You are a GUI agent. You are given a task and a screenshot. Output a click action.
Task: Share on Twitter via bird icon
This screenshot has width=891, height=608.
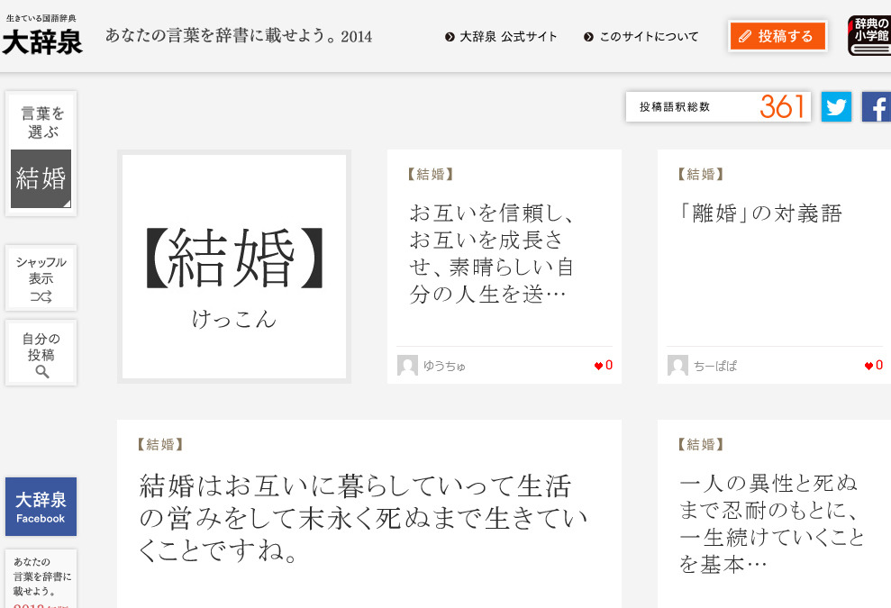point(836,107)
